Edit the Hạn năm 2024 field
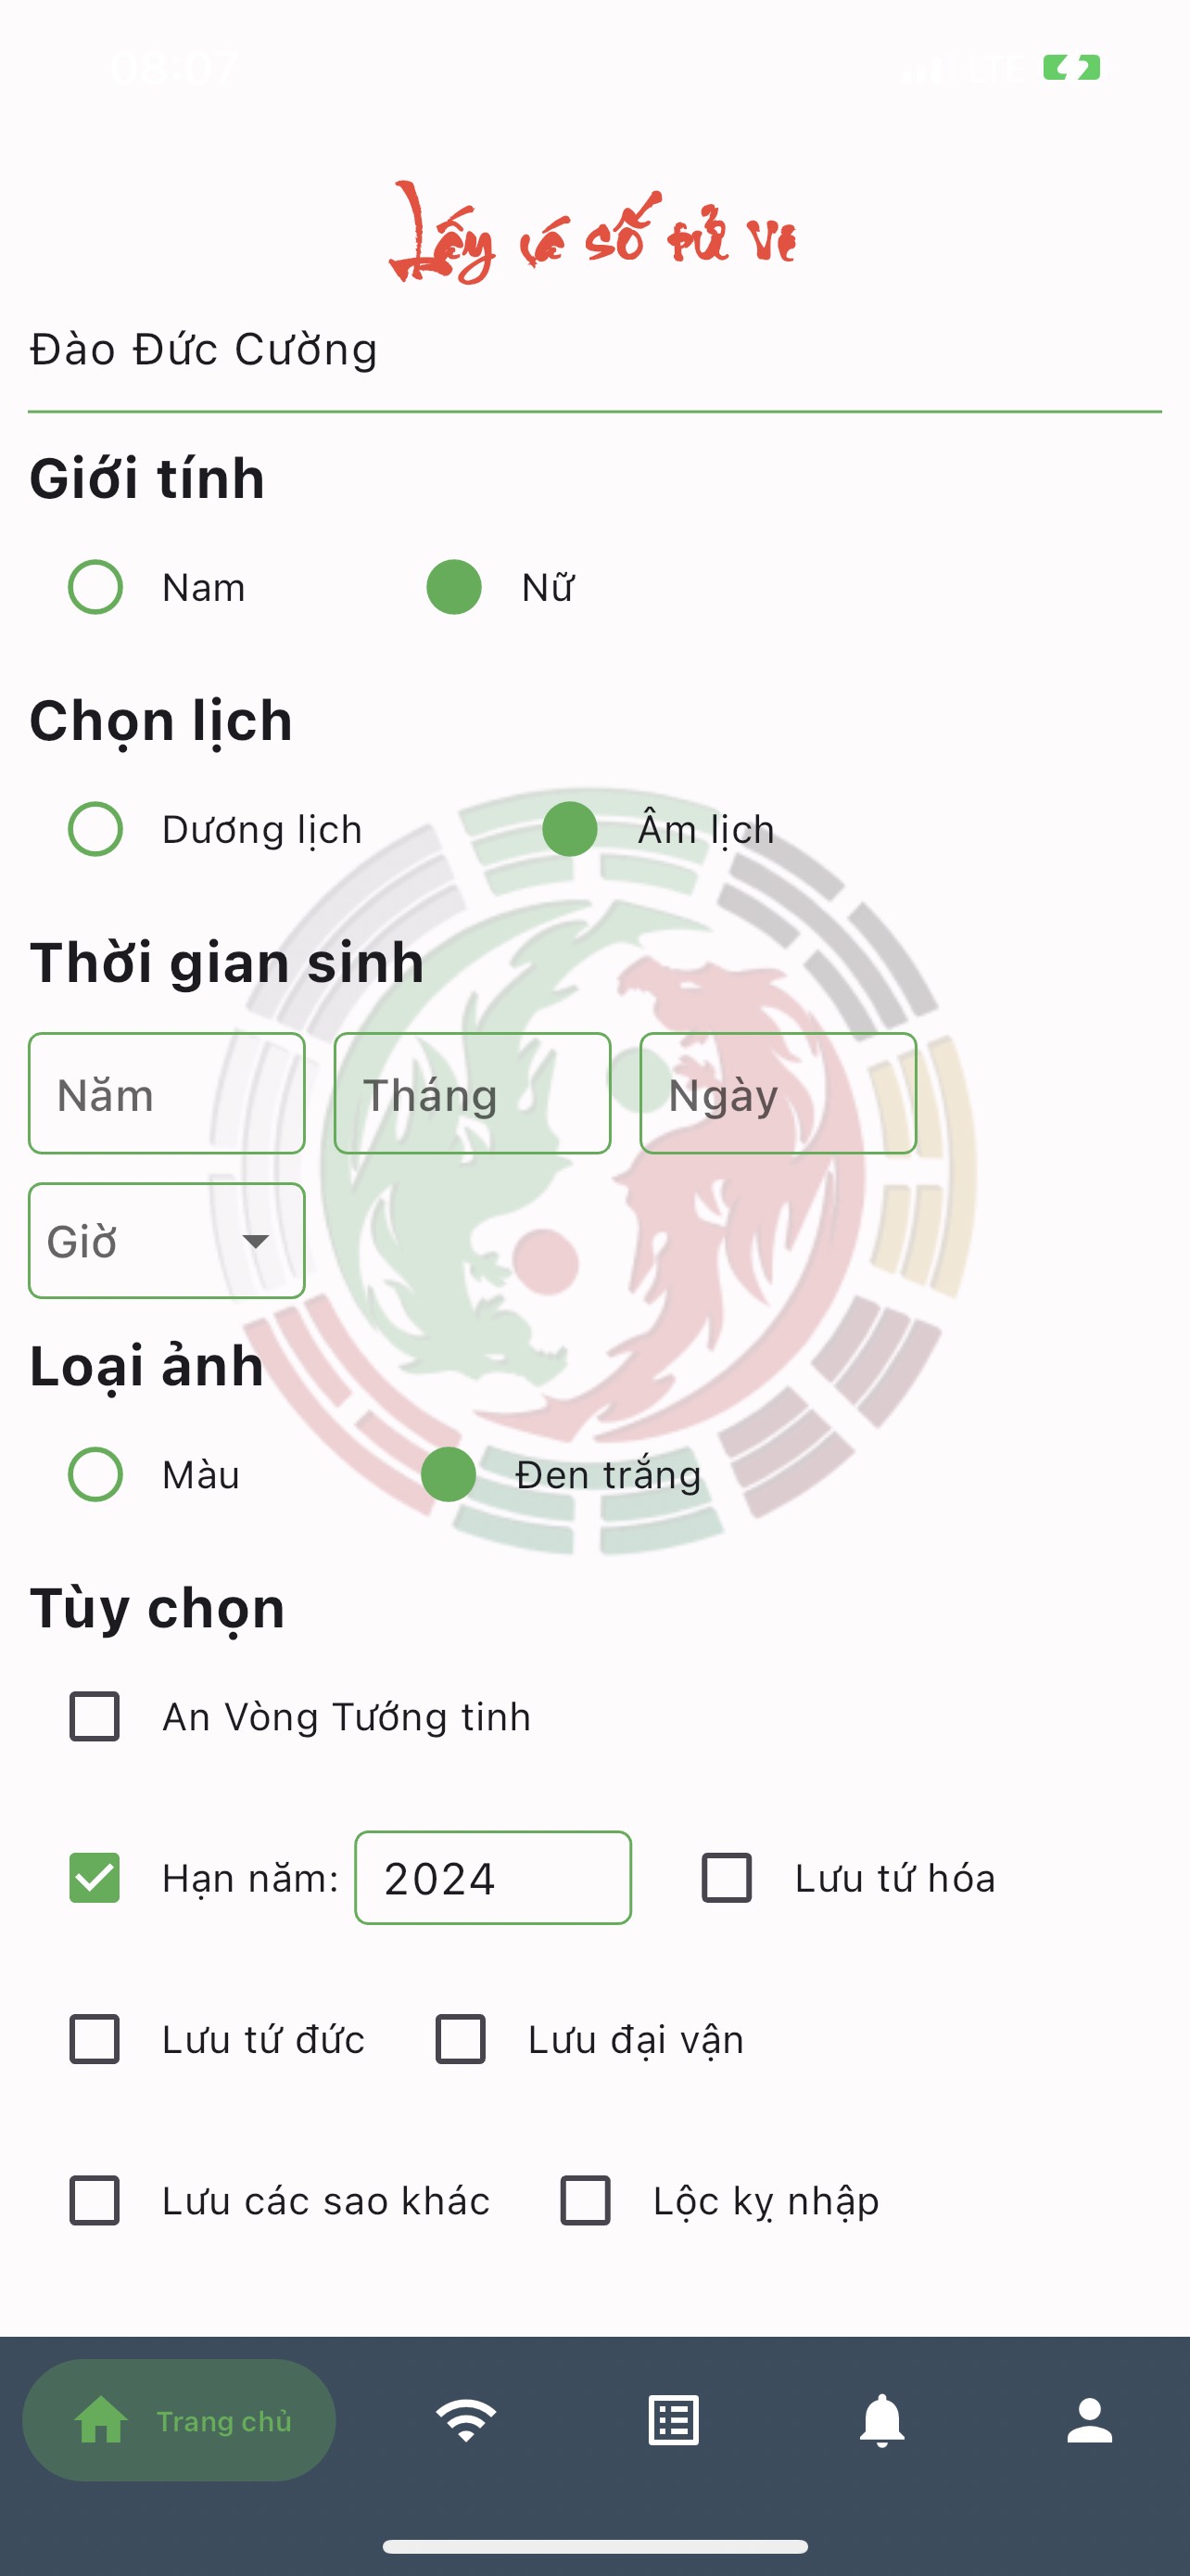The image size is (1190, 2576). click(x=492, y=1877)
